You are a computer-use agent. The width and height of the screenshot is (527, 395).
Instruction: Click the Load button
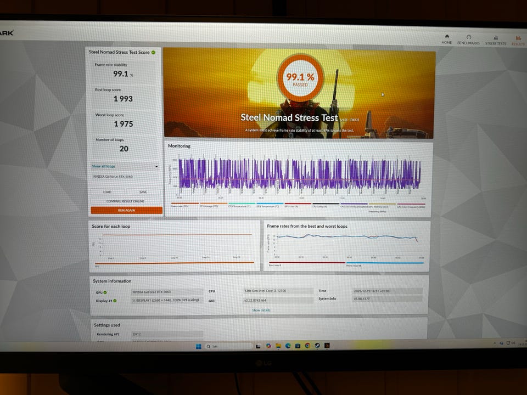click(x=107, y=192)
